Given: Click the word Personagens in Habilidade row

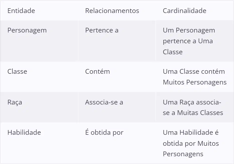Looking at the screenshot, I should point(183,154).
